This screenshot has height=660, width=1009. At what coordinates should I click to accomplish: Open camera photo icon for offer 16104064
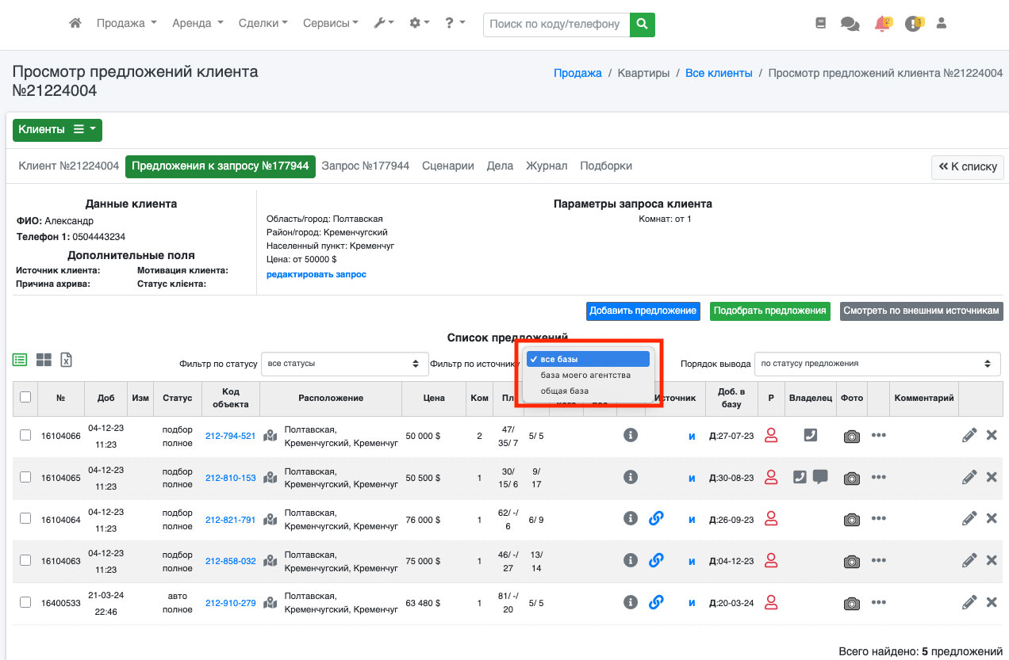click(851, 519)
